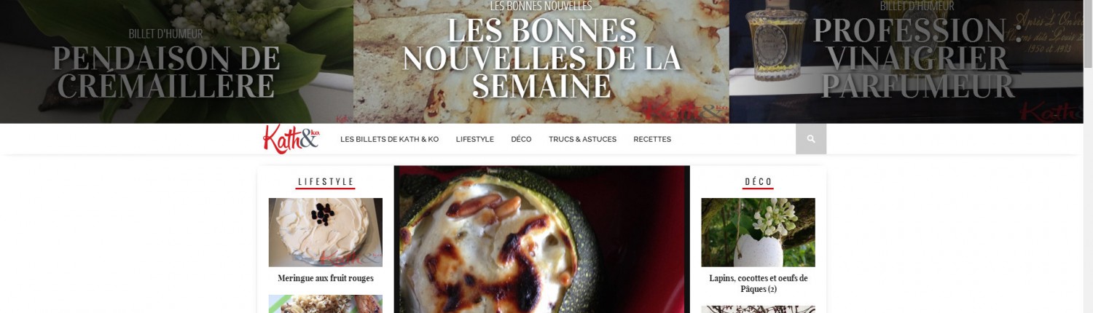The height and width of the screenshot is (313, 1093).
Task: Click Les Bonnes Nouvelles category label above headline
Action: pyautogui.click(x=541, y=6)
